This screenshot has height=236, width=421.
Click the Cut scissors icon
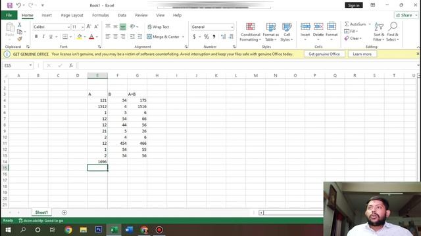(19, 25)
